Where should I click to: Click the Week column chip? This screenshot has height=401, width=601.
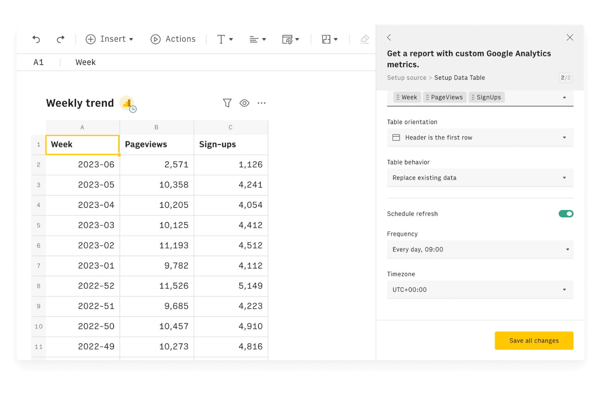click(x=407, y=98)
